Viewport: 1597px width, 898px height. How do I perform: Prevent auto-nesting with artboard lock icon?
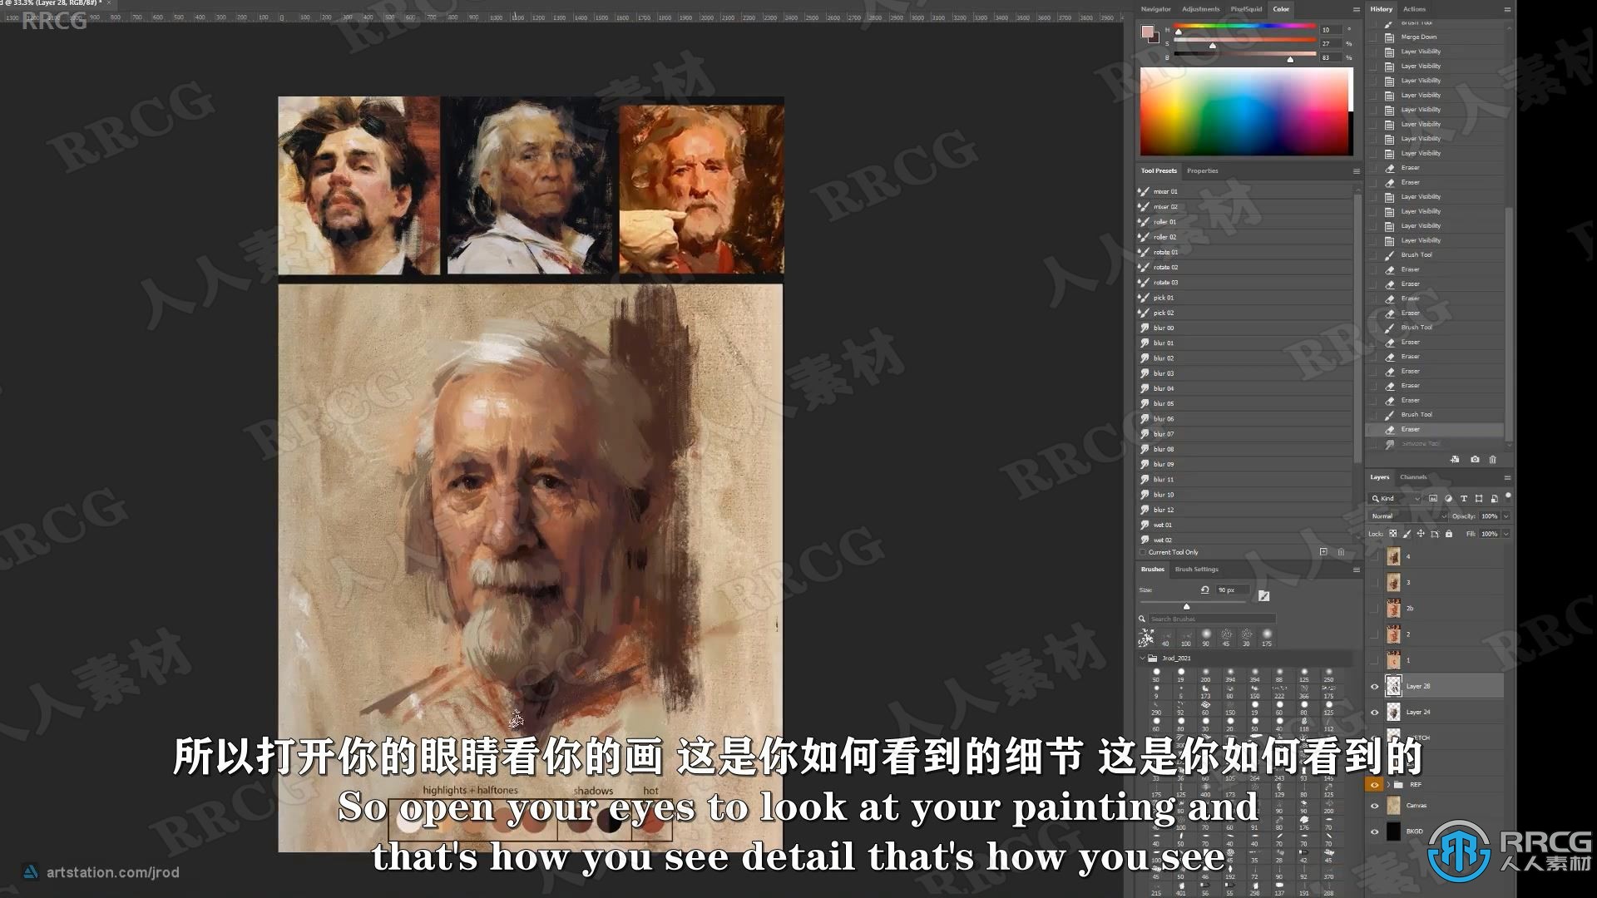tap(1435, 534)
